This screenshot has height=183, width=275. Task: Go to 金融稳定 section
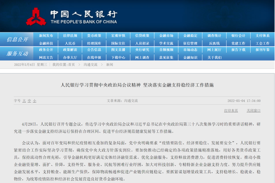coord(190,36)
